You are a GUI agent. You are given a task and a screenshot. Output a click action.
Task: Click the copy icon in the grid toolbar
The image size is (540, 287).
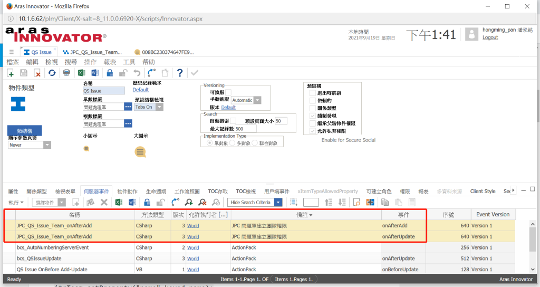tap(385, 202)
